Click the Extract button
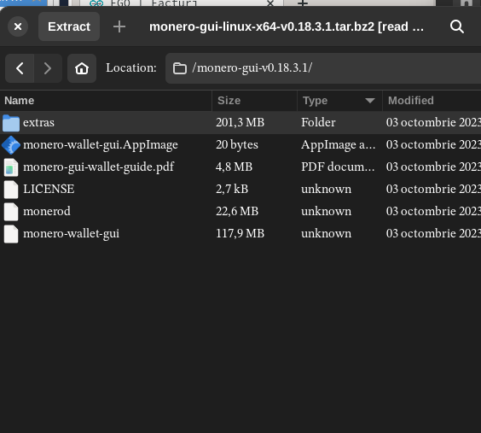The width and height of the screenshot is (481, 433). 69,26
